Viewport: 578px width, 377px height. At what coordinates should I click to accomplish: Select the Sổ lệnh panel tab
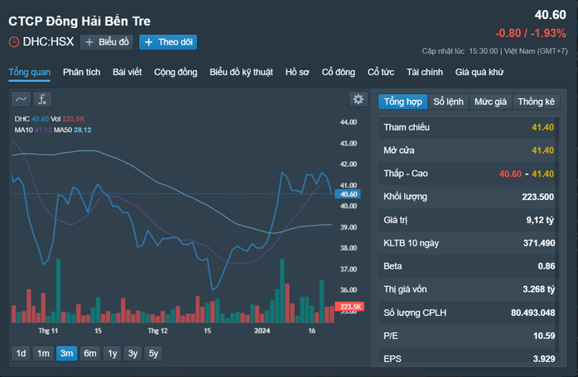tap(448, 102)
